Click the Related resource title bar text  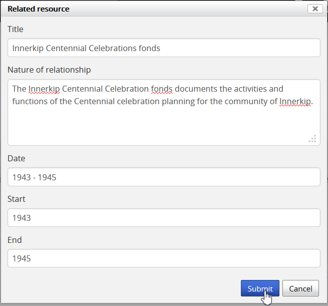point(39,9)
